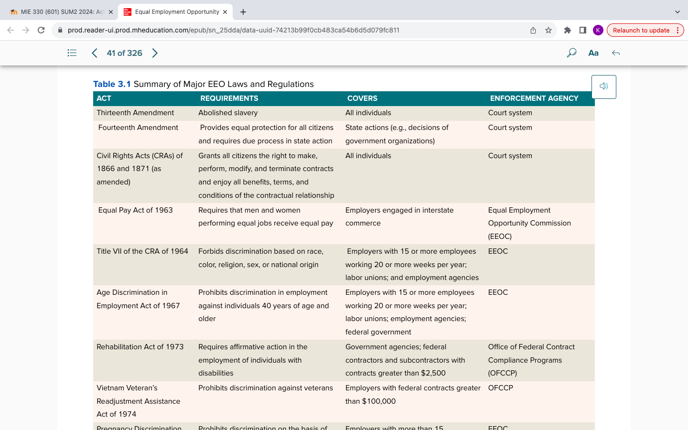The width and height of the screenshot is (688, 430).
Task: Select Title VII of the CRA cell
Action: point(142,251)
